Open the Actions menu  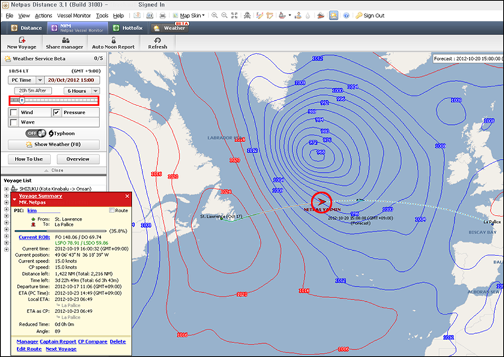pos(43,16)
